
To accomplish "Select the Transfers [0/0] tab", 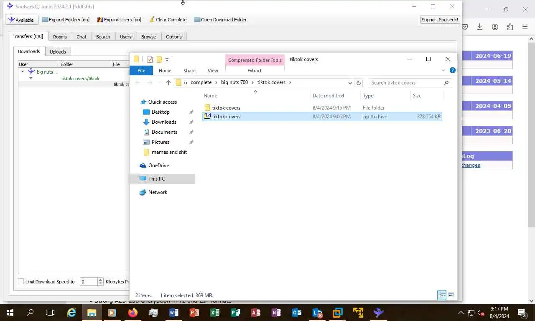I will [28, 36].
